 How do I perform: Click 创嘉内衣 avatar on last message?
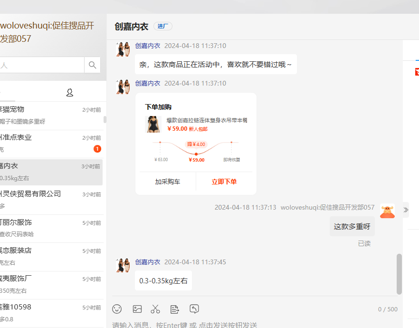coord(124,265)
